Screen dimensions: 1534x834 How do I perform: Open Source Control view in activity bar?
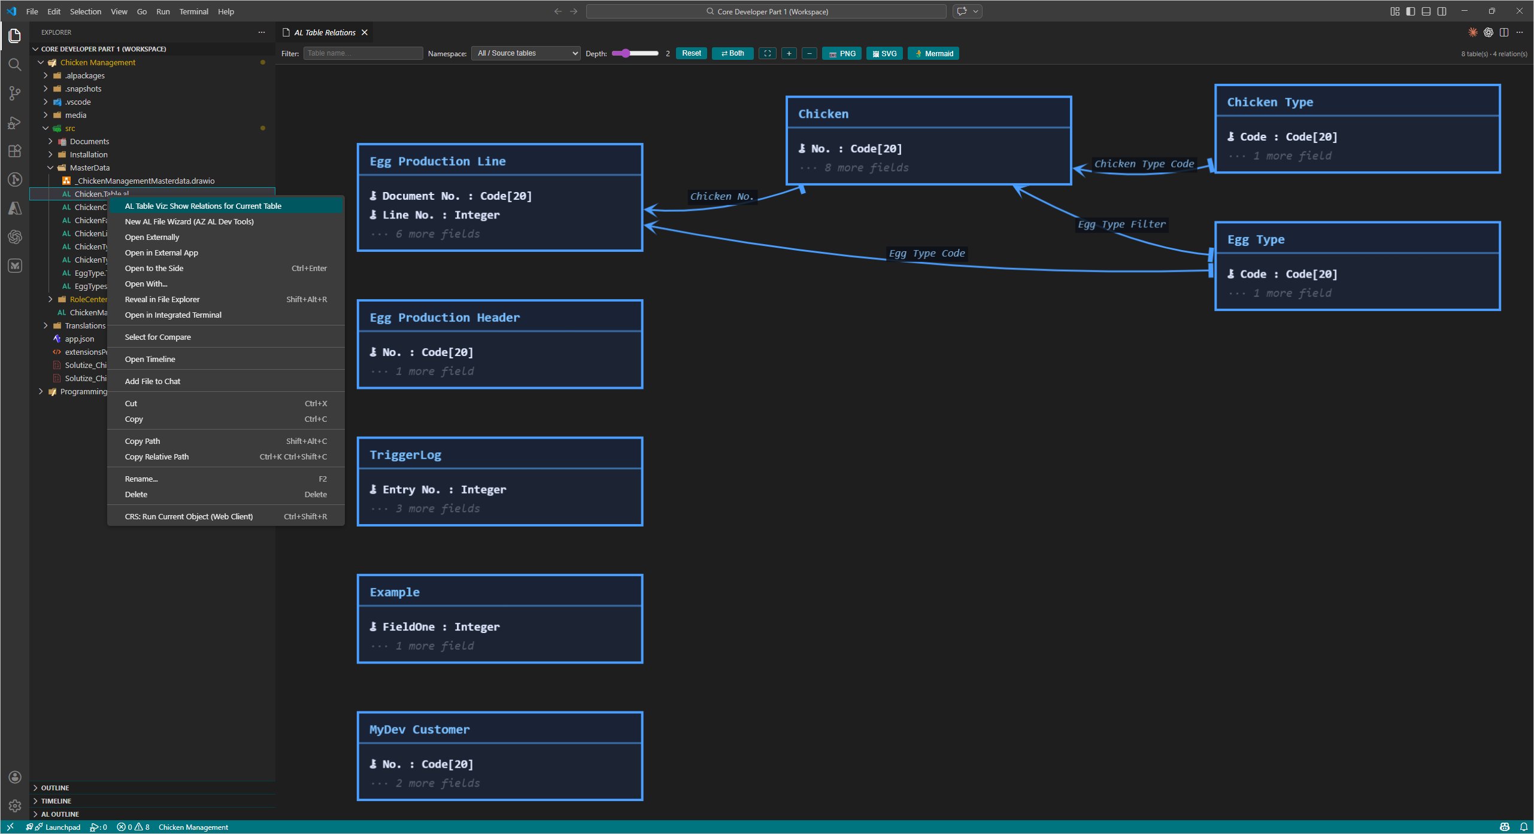(15, 93)
